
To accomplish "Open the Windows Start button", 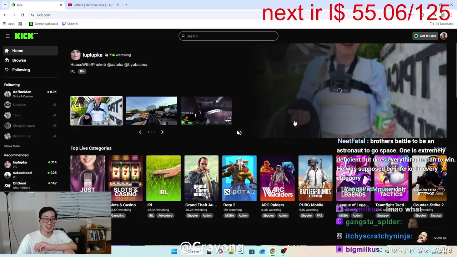I will [x=174, y=252].
